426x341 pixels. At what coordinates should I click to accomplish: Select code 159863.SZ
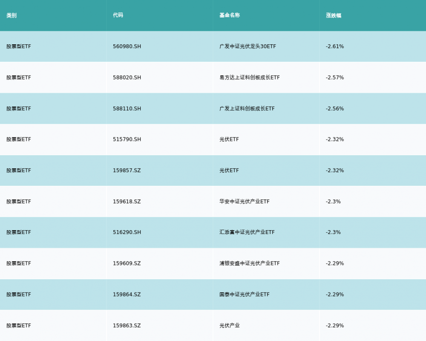click(x=127, y=326)
